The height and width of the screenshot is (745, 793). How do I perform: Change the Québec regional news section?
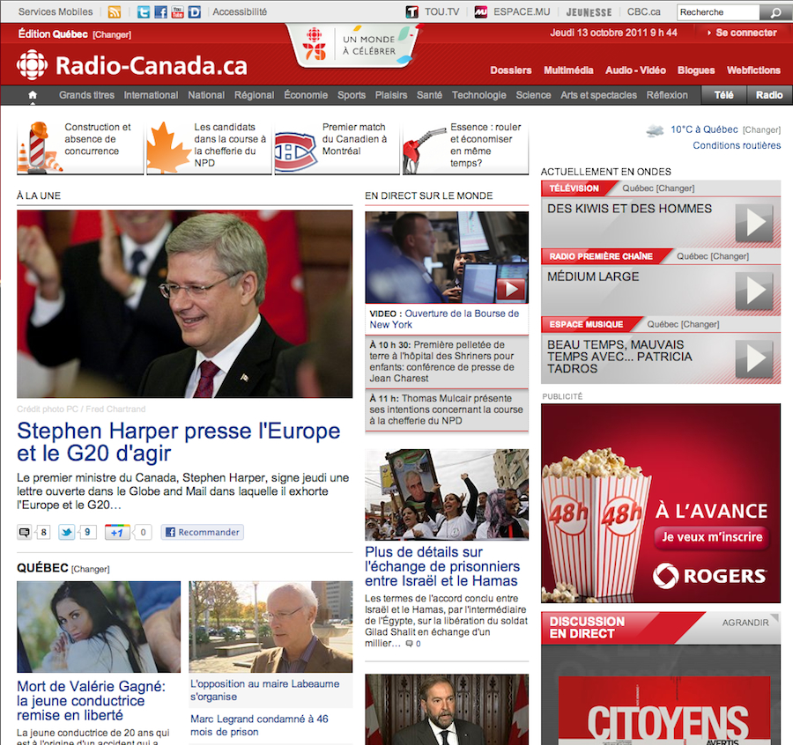pos(91,569)
